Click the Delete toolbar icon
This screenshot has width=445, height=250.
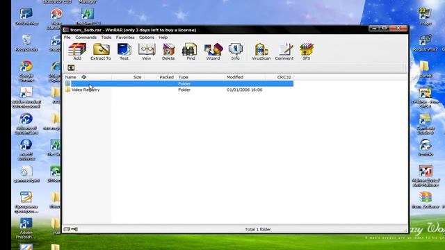coord(168,51)
